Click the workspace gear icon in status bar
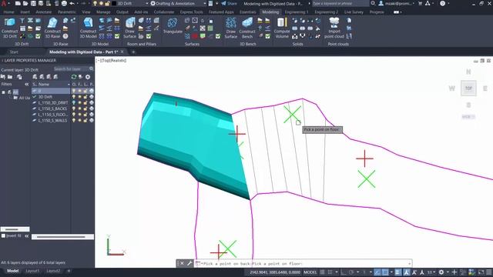493x277 pixels. click(x=441, y=272)
